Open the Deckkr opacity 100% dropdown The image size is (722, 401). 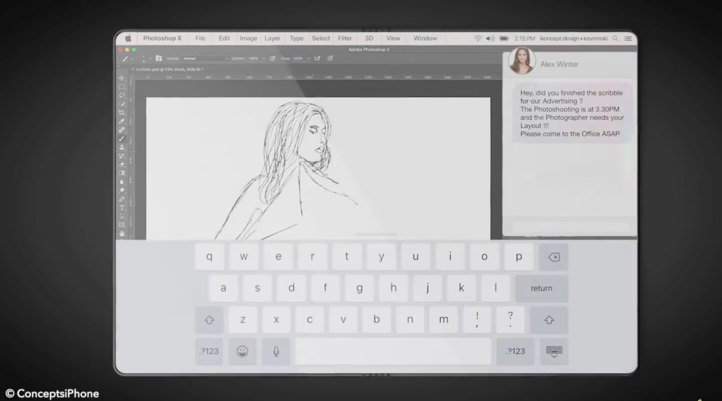pyautogui.click(x=257, y=59)
